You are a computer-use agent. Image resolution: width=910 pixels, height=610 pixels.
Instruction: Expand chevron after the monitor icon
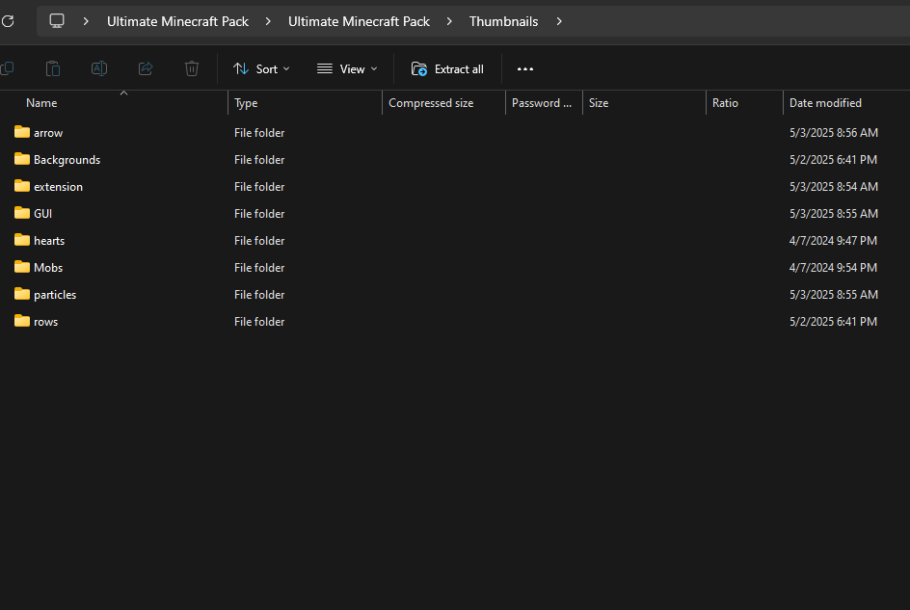click(x=86, y=21)
